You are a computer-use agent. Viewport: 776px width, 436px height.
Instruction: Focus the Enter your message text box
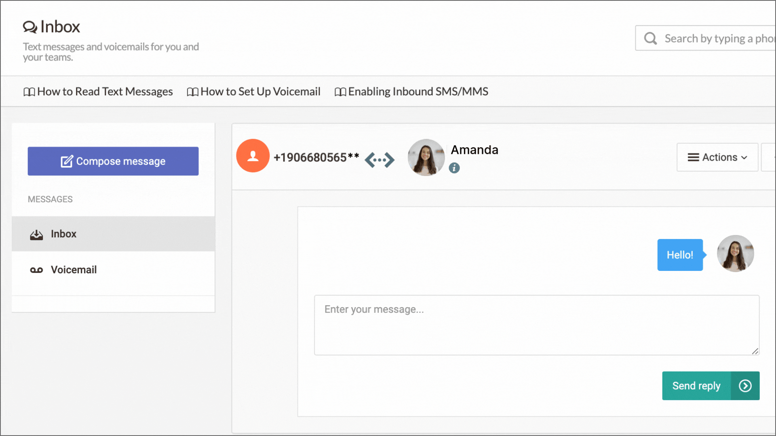pos(536,325)
